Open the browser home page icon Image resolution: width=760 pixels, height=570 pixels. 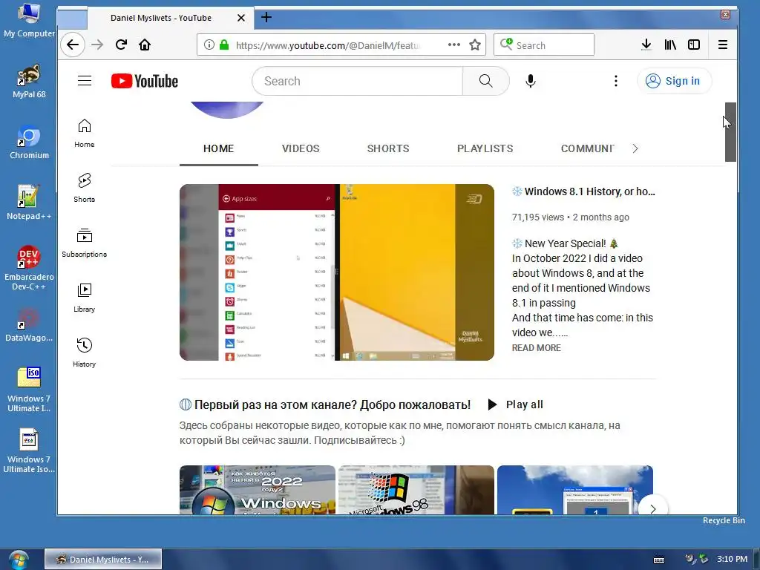[x=145, y=45]
